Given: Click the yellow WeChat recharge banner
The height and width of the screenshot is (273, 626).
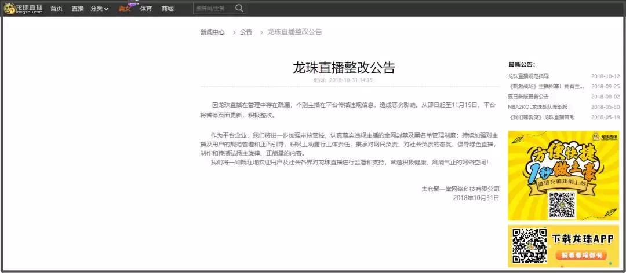Looking at the screenshot, I should point(563,175).
